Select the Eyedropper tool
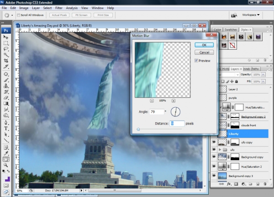274x197 pixels. (x=6, y=153)
